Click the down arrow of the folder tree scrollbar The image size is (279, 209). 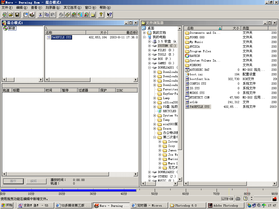pos(180,179)
